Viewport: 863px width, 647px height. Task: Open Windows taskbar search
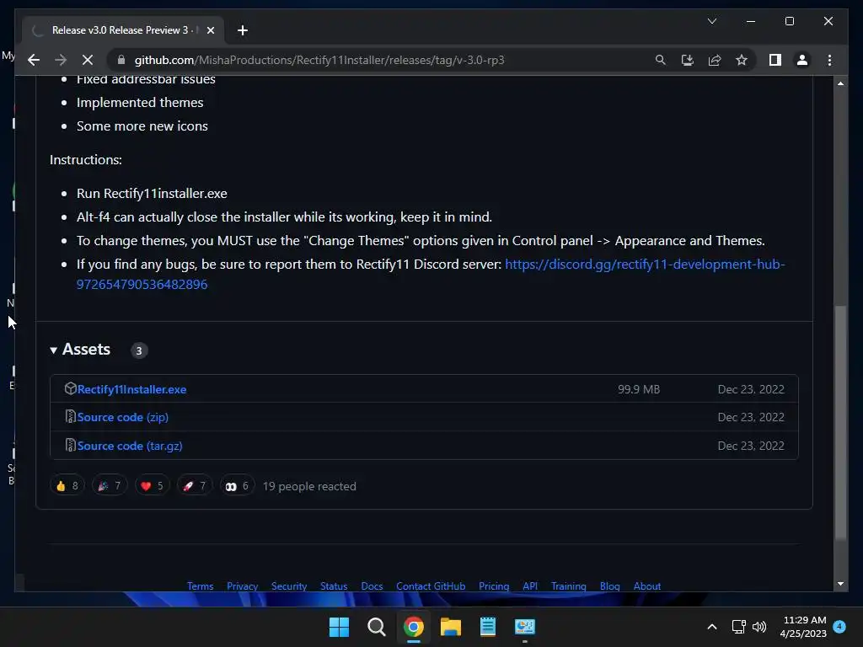377,627
